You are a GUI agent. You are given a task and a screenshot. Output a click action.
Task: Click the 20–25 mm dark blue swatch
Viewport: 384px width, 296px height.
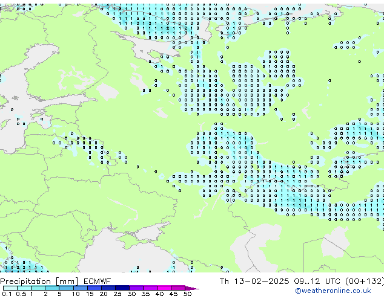[x=108, y=288]
